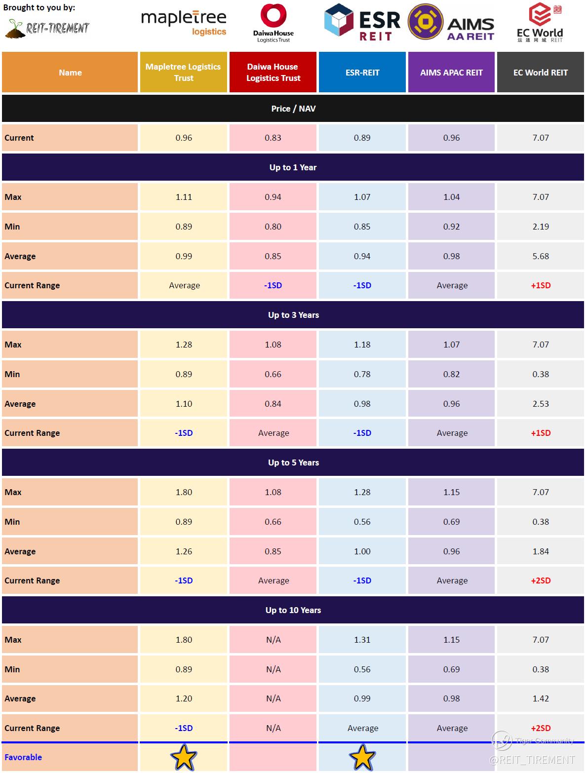Screen dimensions: 586x773
Task: Click the Mapletree Logistics logo
Action: pyautogui.click(x=184, y=23)
